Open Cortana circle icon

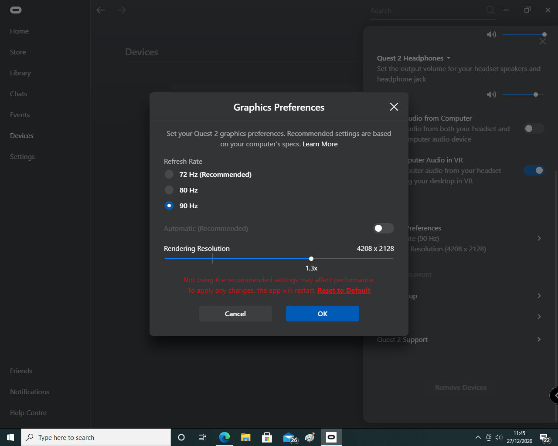click(181, 437)
